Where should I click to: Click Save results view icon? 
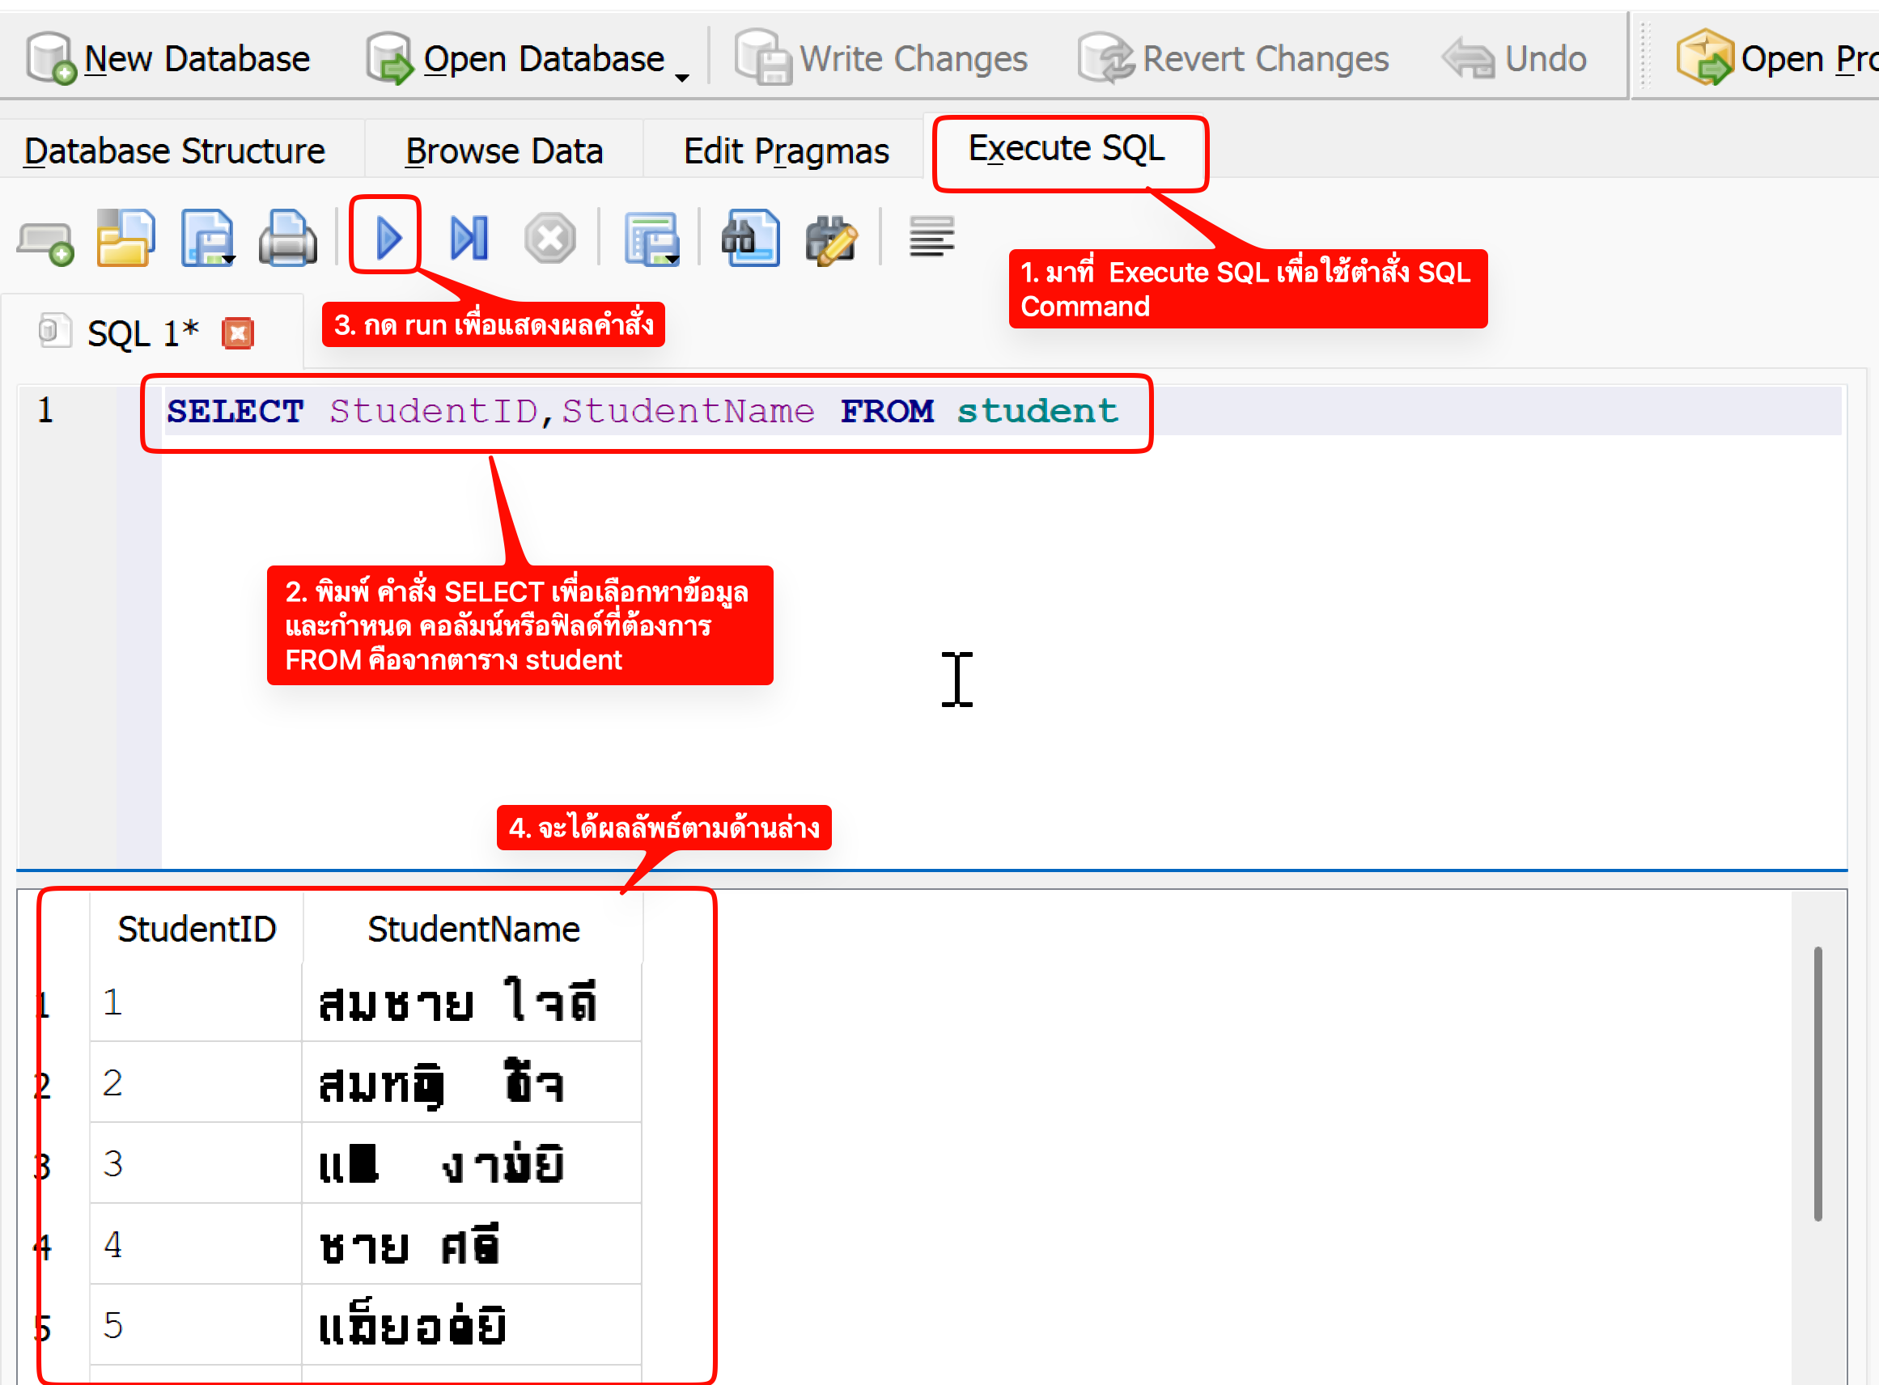pos(651,239)
